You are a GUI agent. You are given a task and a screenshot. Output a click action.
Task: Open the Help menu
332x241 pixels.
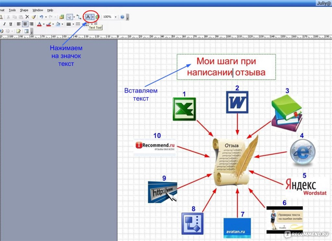pyautogui.click(x=50, y=10)
